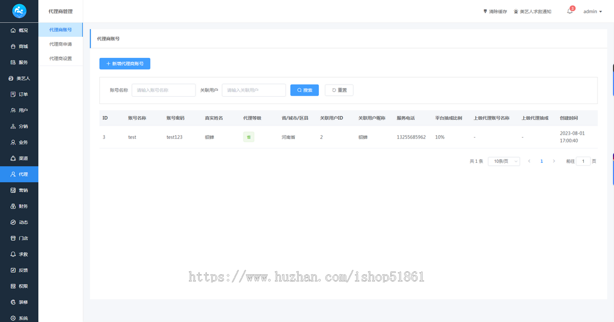Image resolution: width=614 pixels, height=322 pixels.
Task: Open 财务 finance in the sidebar
Action: (x=19, y=206)
